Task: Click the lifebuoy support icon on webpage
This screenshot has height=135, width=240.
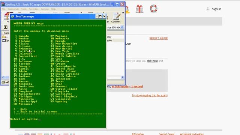Action: (x=153, y=8)
